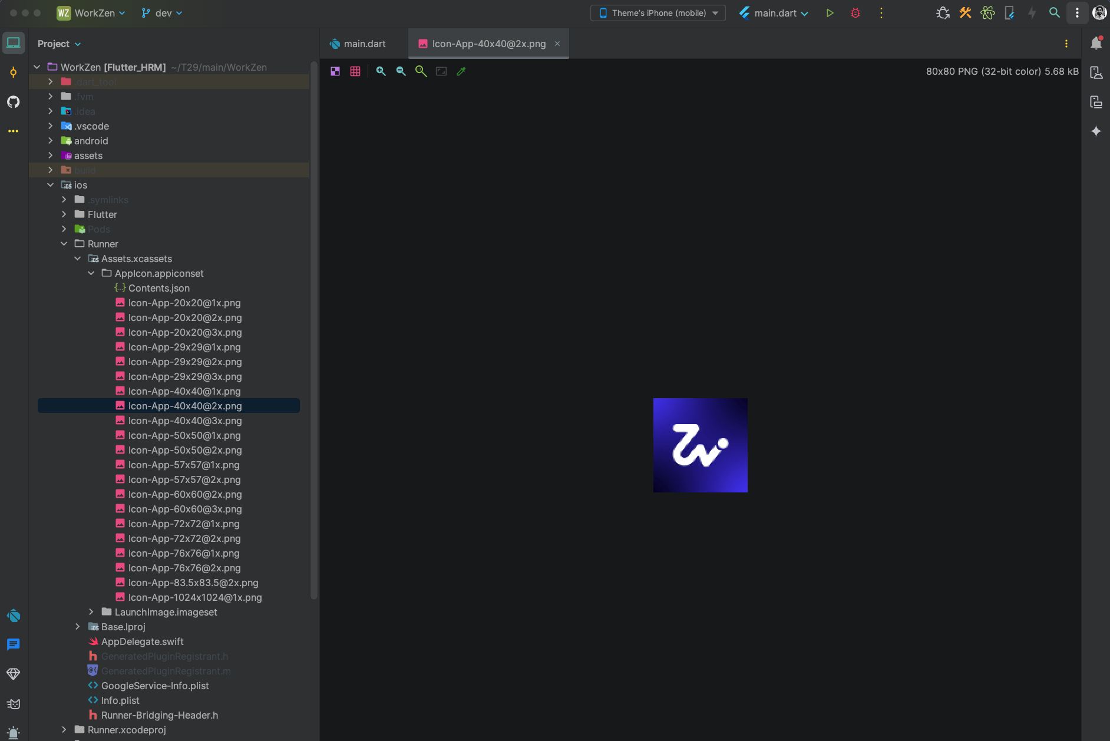Select Icon-App-1024x1024@1x.png file
1110x741 pixels.
195,597
